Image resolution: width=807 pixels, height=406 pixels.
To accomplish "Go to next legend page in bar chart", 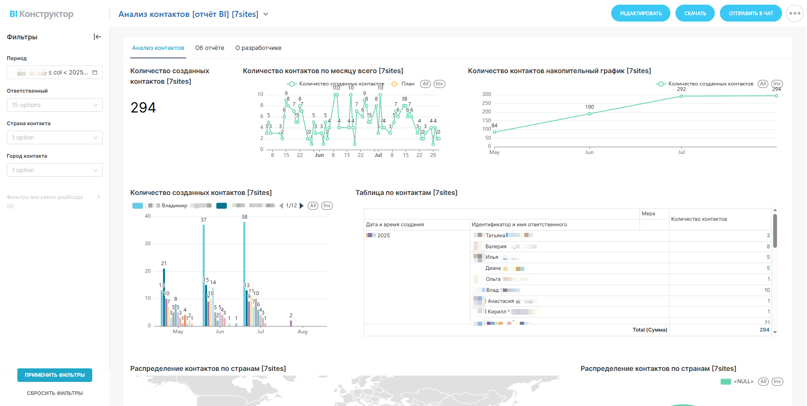I will click(x=302, y=206).
